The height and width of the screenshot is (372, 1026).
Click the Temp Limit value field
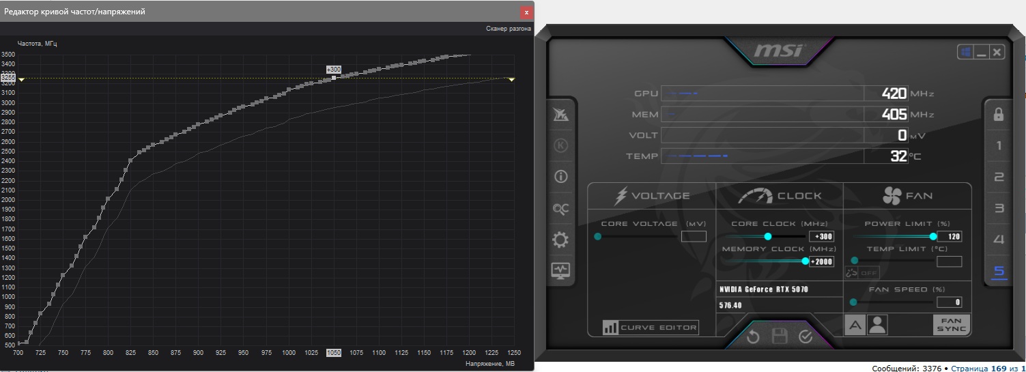[x=949, y=261]
